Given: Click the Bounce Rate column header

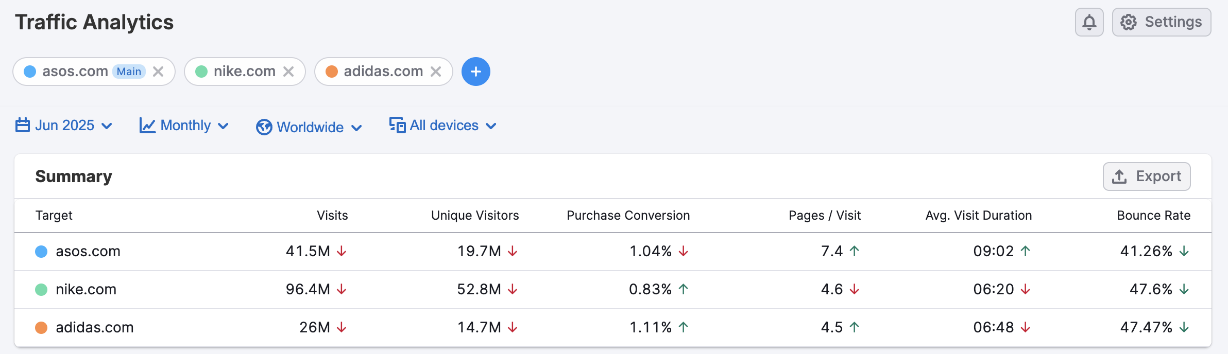Looking at the screenshot, I should pos(1153,216).
